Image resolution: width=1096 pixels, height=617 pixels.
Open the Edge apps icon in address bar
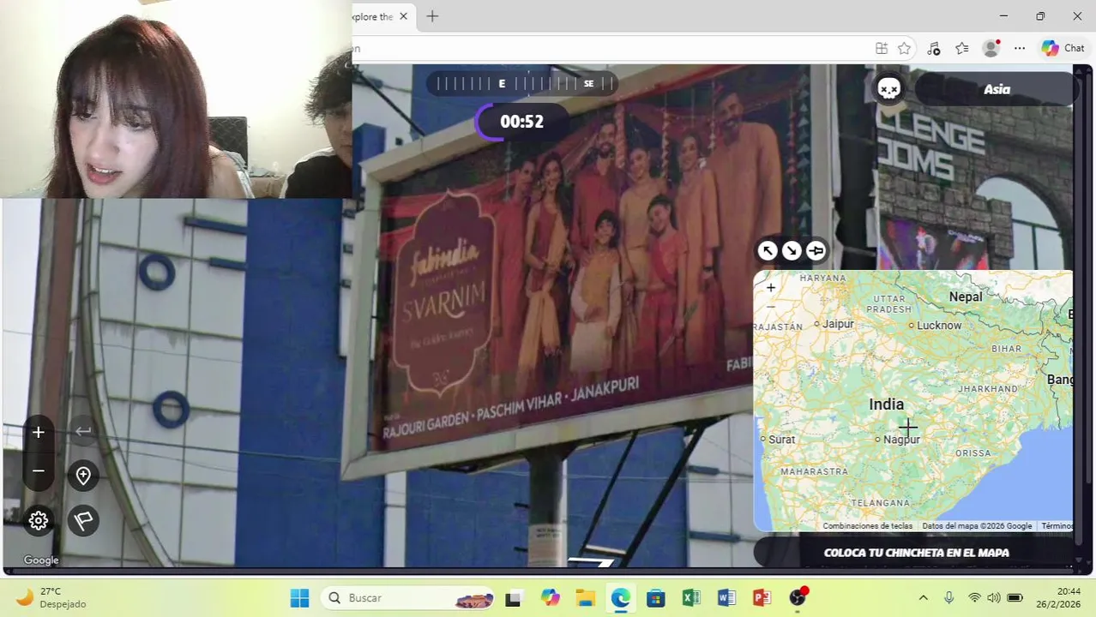point(882,49)
